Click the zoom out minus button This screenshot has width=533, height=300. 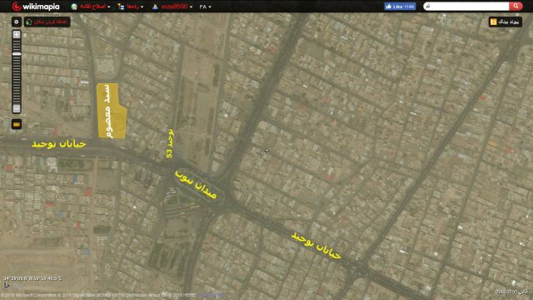17,108
